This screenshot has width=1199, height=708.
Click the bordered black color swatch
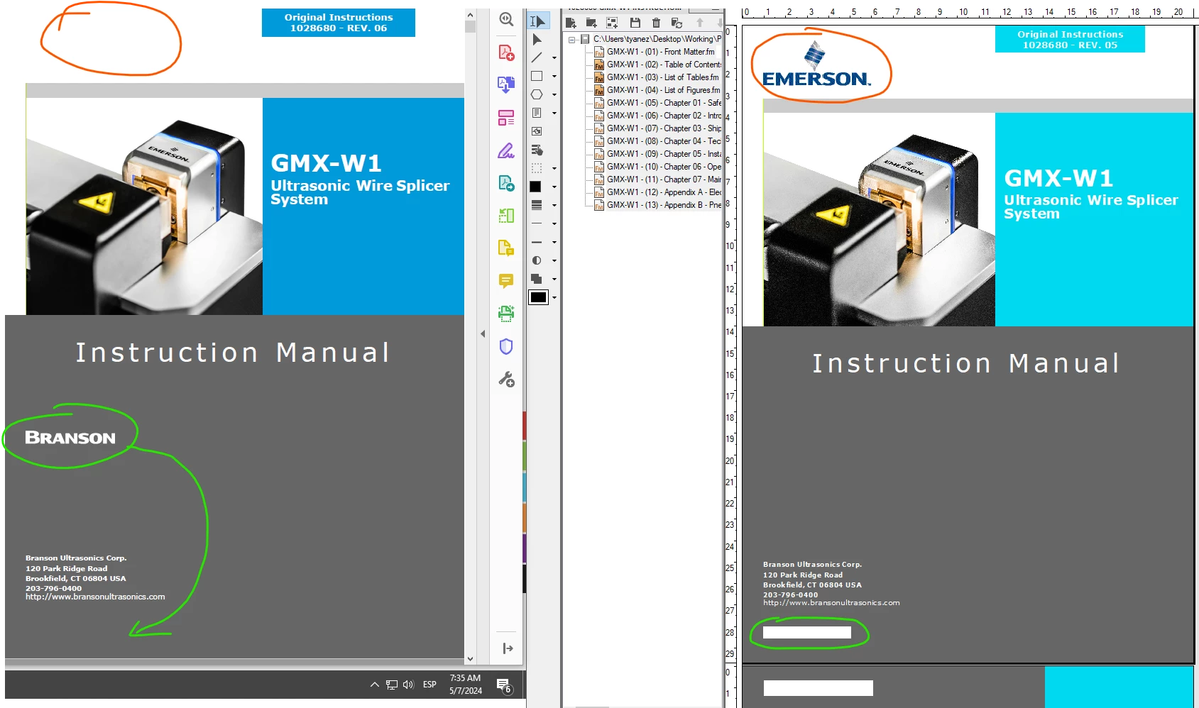pyautogui.click(x=539, y=297)
